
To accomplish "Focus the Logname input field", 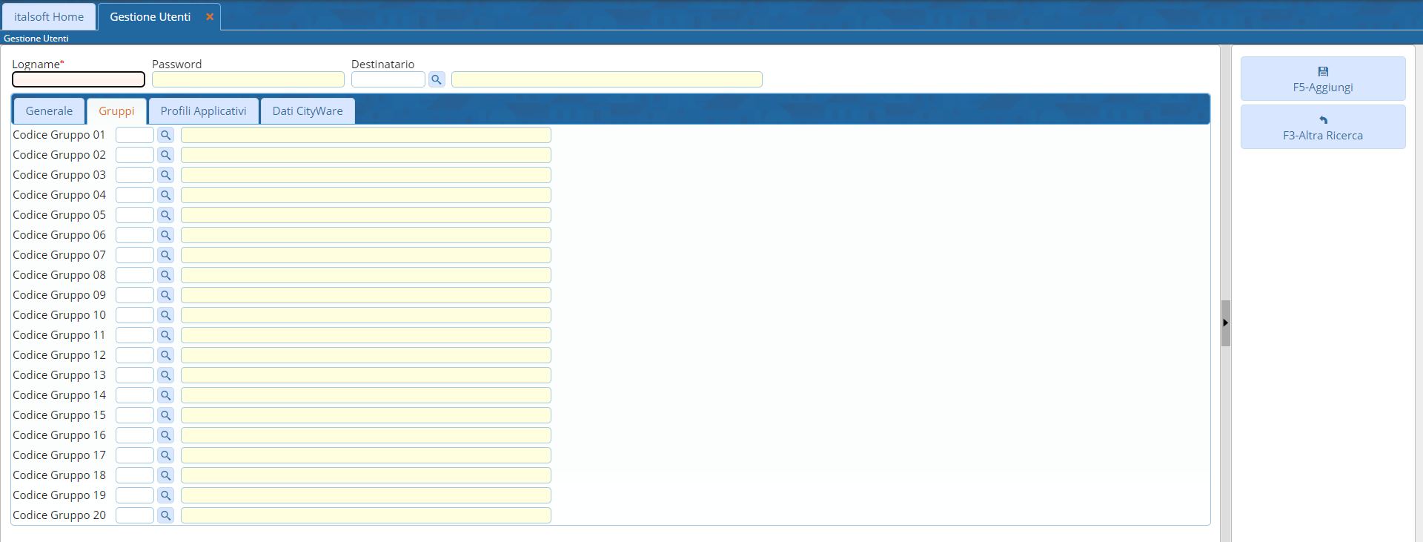I will [x=79, y=79].
